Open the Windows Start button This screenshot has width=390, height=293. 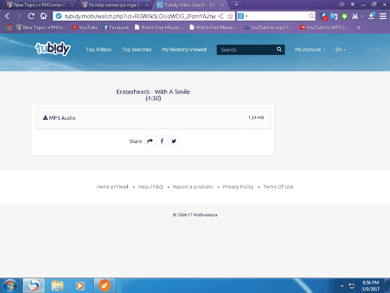(10, 285)
